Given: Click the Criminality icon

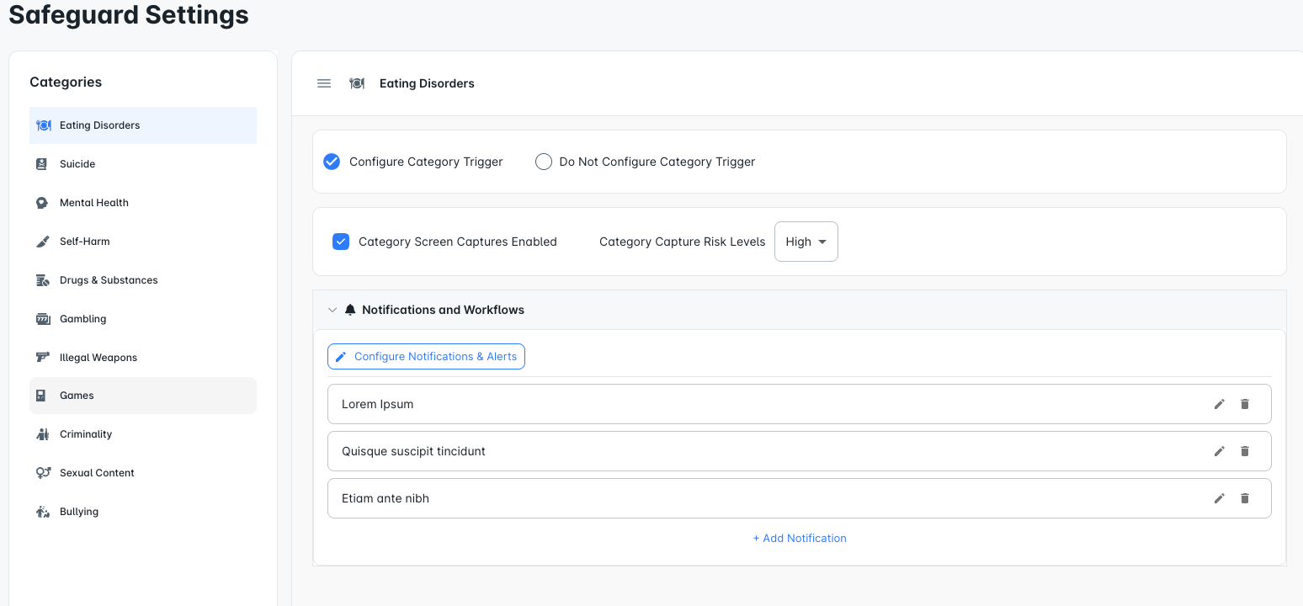Looking at the screenshot, I should click(43, 434).
